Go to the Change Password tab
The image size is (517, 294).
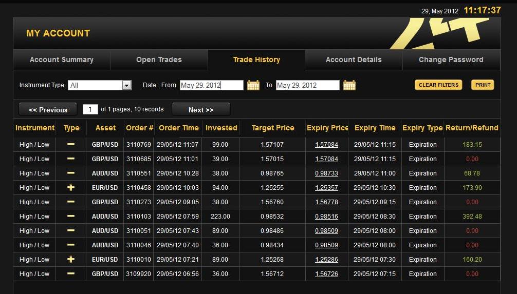451,60
